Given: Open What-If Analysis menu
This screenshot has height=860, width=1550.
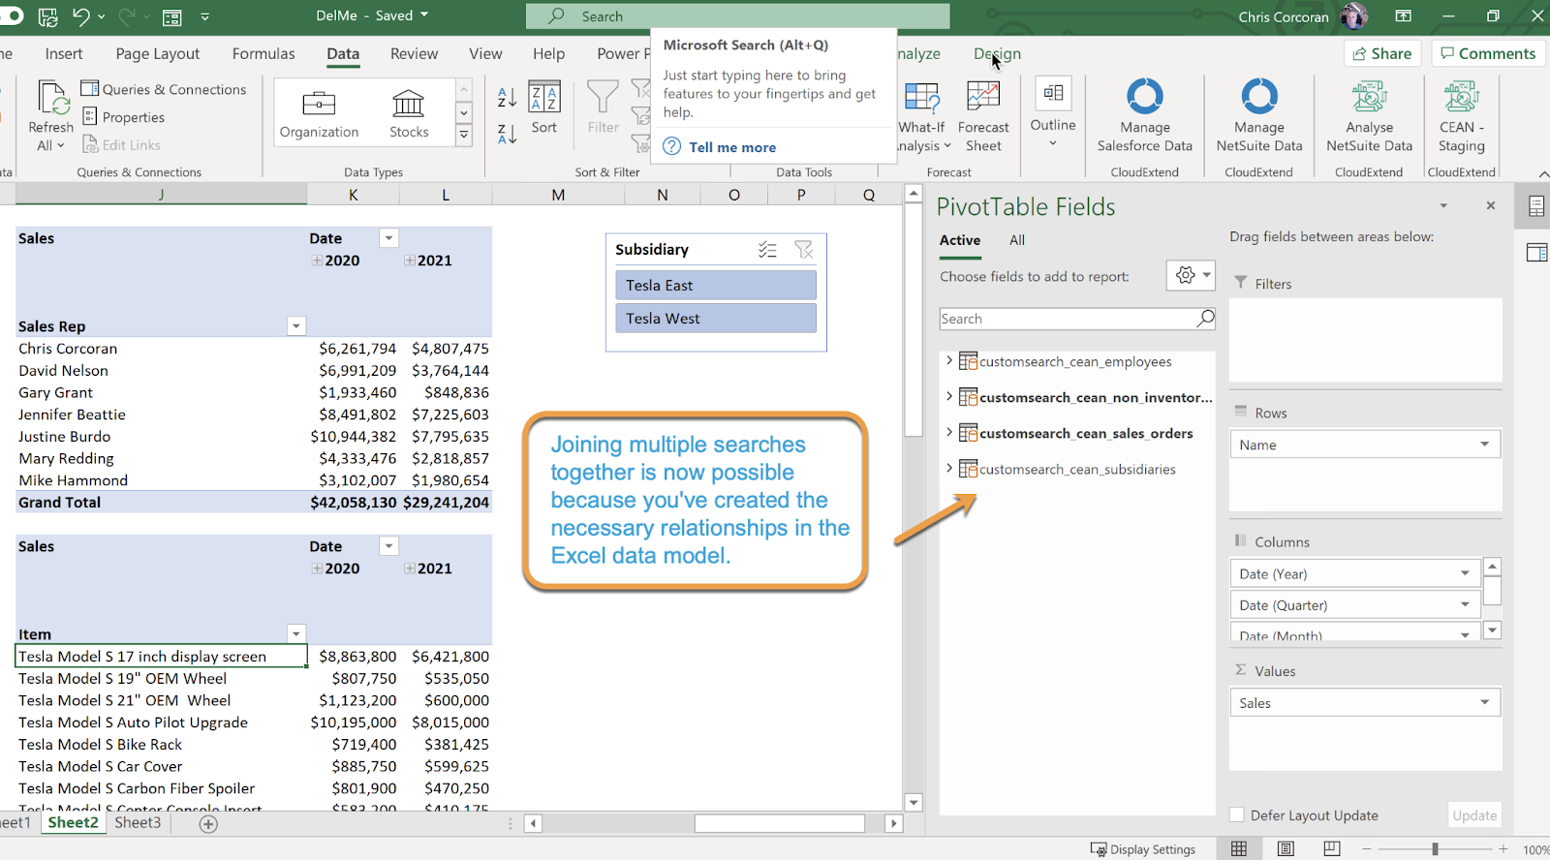Looking at the screenshot, I should pyautogui.click(x=924, y=117).
